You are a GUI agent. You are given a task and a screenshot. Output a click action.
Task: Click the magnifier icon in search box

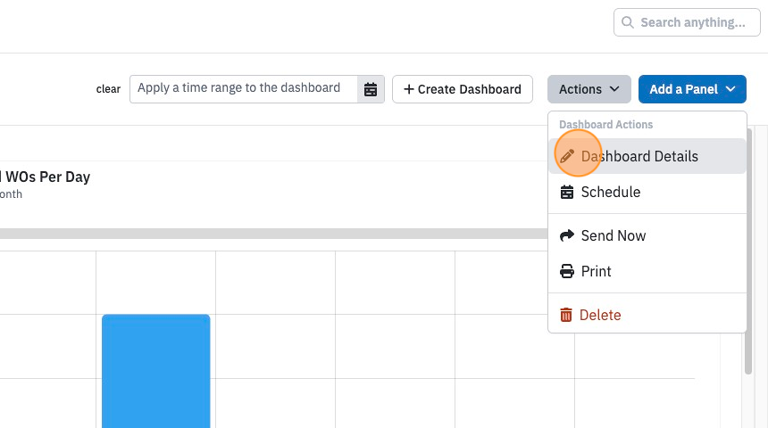628,22
